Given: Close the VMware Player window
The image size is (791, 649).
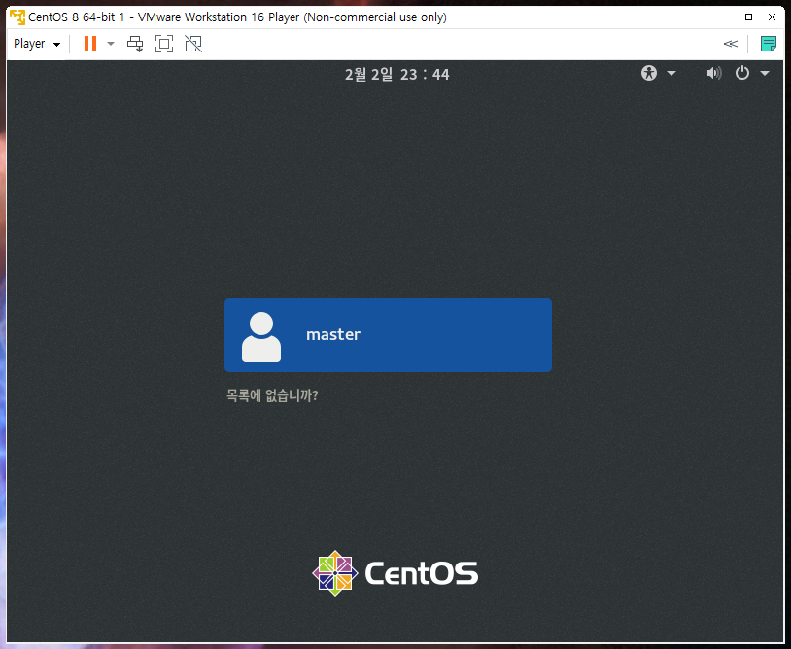Looking at the screenshot, I should (772, 17).
